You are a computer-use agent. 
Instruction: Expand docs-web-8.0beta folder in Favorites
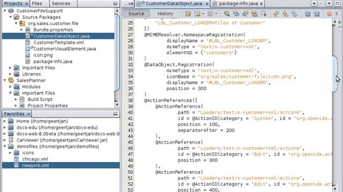click(x=5, y=134)
